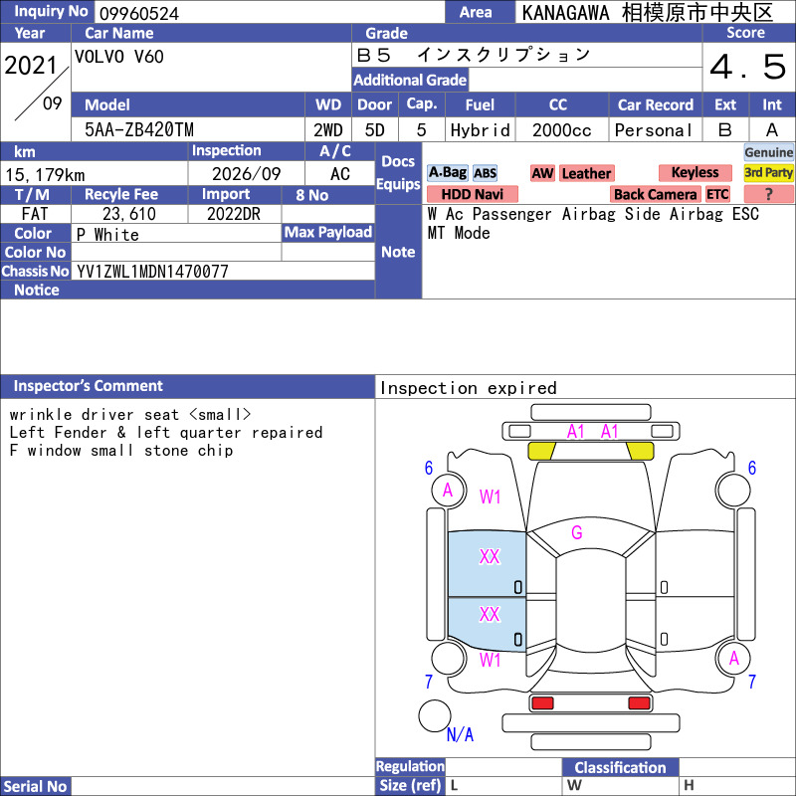Viewport: 796px width, 796px height.
Task: Click the 5D door value
Action: pyautogui.click(x=375, y=130)
